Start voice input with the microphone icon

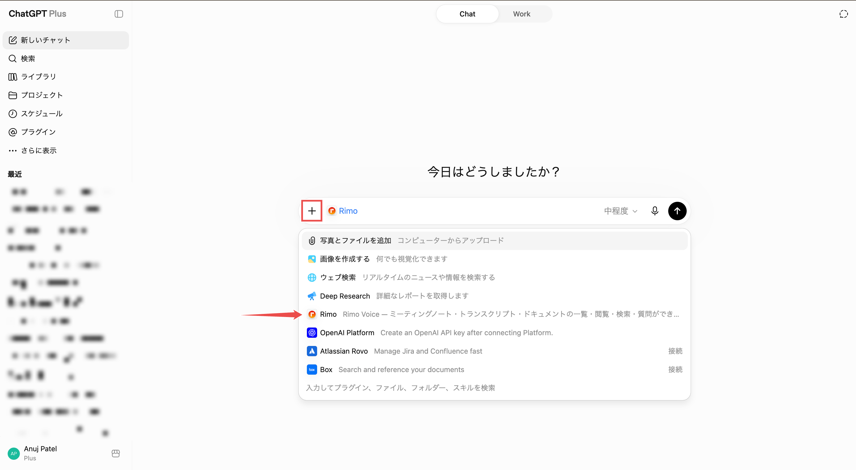[655, 211]
